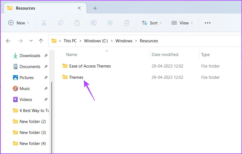Screen dimensions: 242x154
Task: Open Downloads in sidebar
Action: [x=30, y=56]
